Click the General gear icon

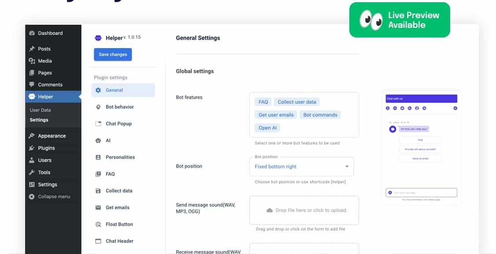click(x=98, y=90)
